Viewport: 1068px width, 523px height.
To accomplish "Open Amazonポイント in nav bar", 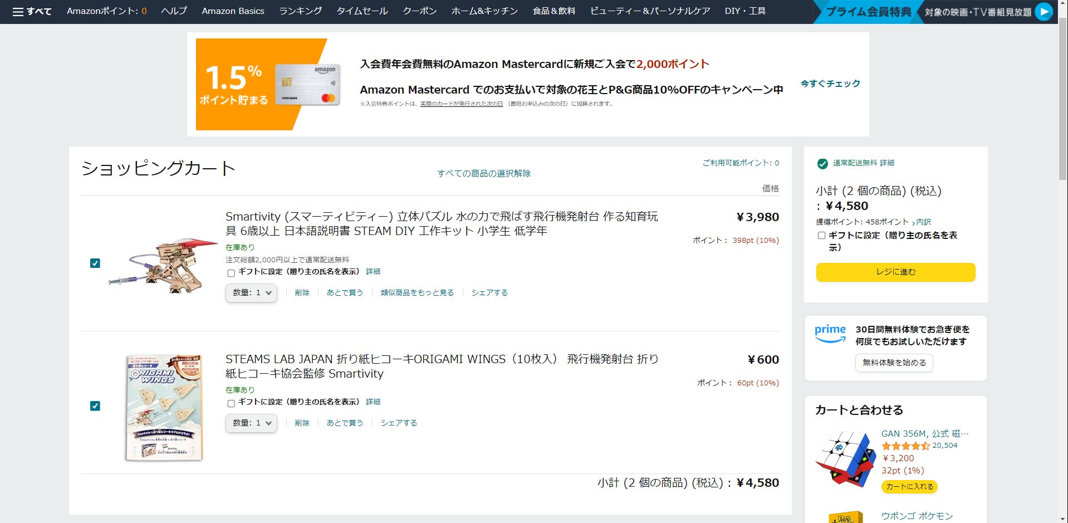I will tap(107, 11).
